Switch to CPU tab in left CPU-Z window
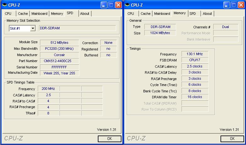The height and width of the screenshot is (145, 246). 8,14
